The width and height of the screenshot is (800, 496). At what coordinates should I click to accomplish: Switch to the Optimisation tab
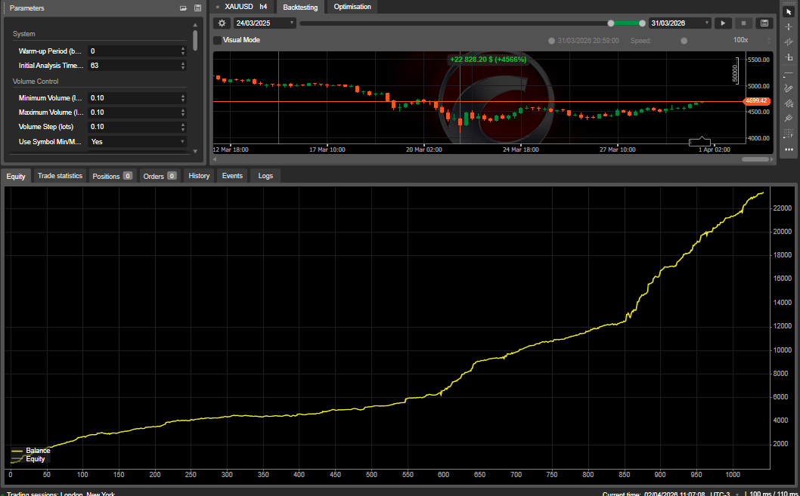click(352, 7)
